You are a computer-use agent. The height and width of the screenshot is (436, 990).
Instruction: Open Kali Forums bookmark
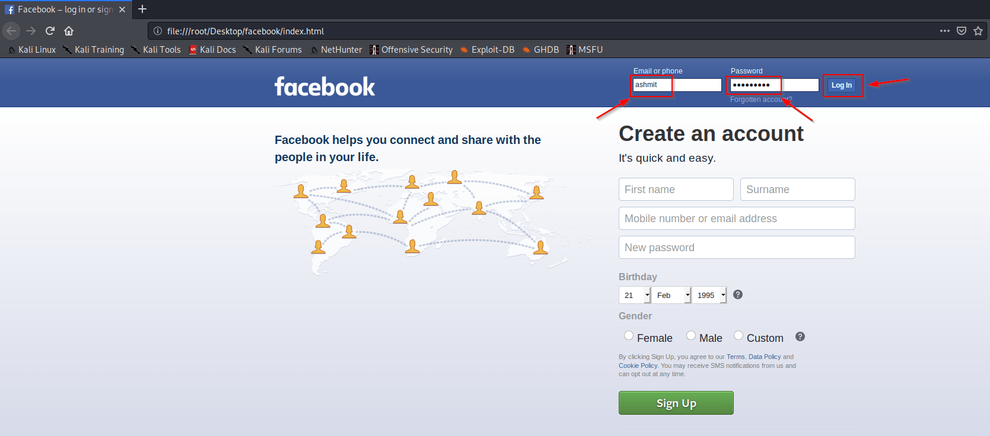(272, 50)
